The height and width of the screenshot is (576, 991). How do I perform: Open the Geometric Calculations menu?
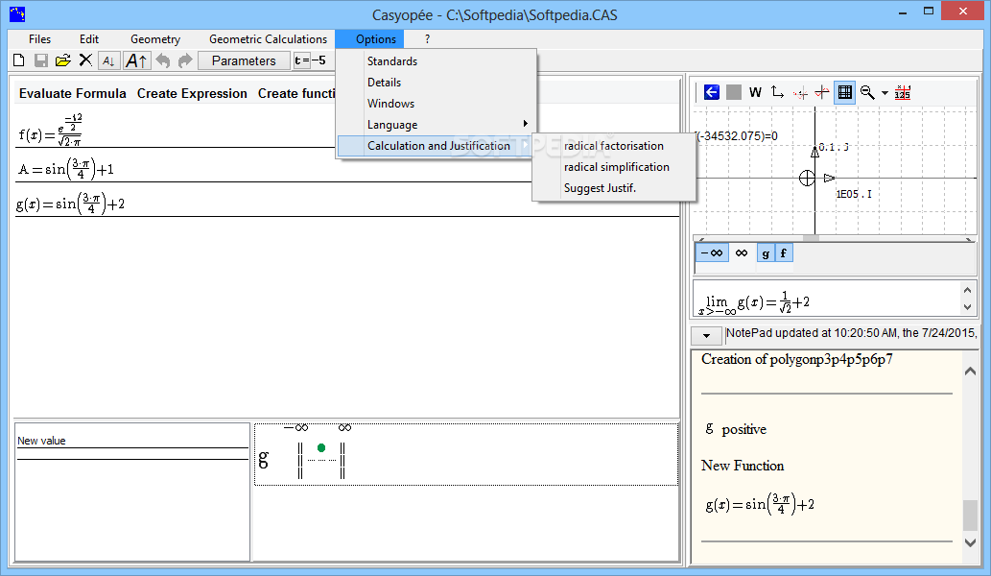coord(268,39)
